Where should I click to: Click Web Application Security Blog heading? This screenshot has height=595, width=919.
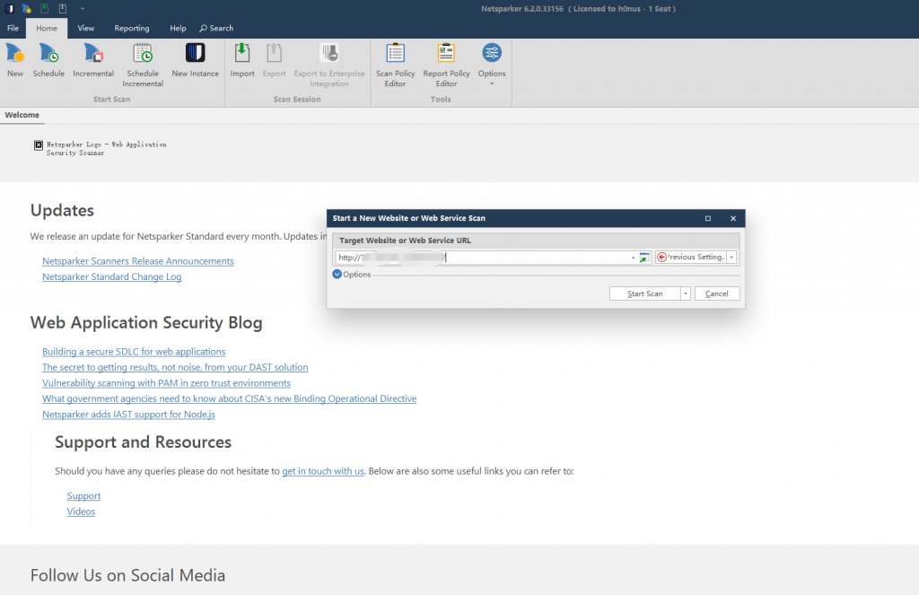pos(146,322)
